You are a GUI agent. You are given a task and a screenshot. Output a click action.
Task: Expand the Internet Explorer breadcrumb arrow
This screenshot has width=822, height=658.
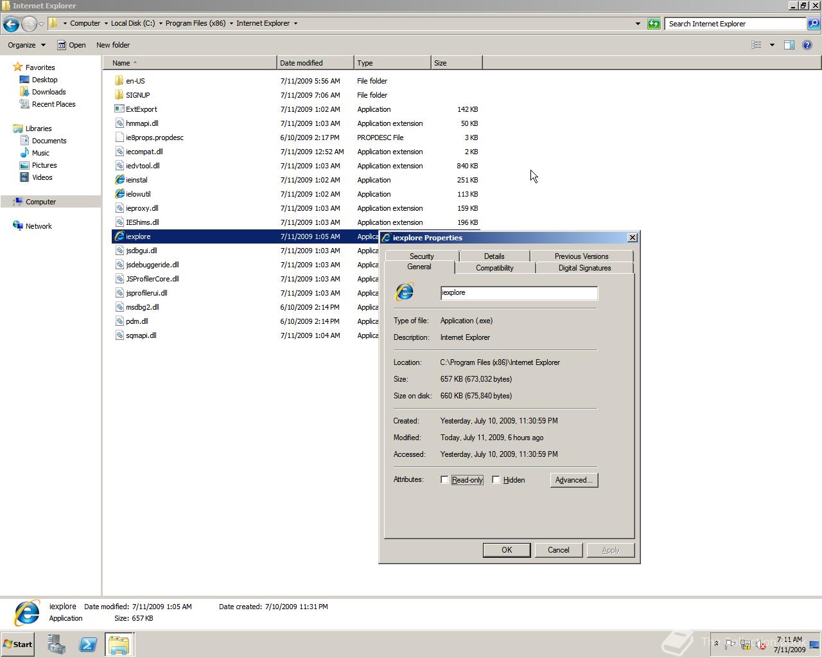tap(295, 24)
